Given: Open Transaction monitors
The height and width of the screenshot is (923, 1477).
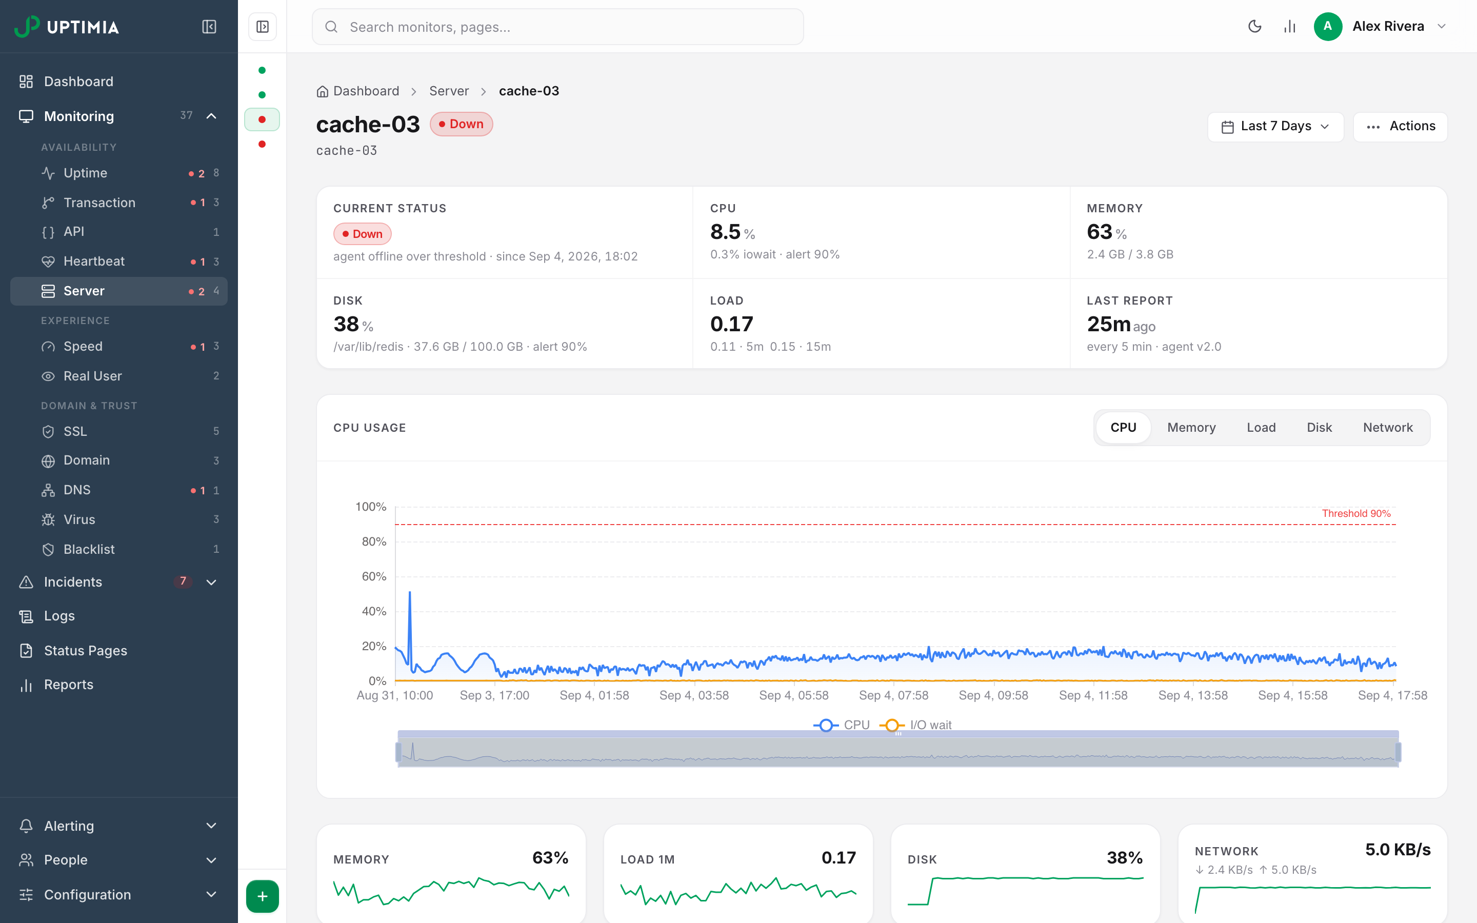Looking at the screenshot, I should (x=119, y=202).
